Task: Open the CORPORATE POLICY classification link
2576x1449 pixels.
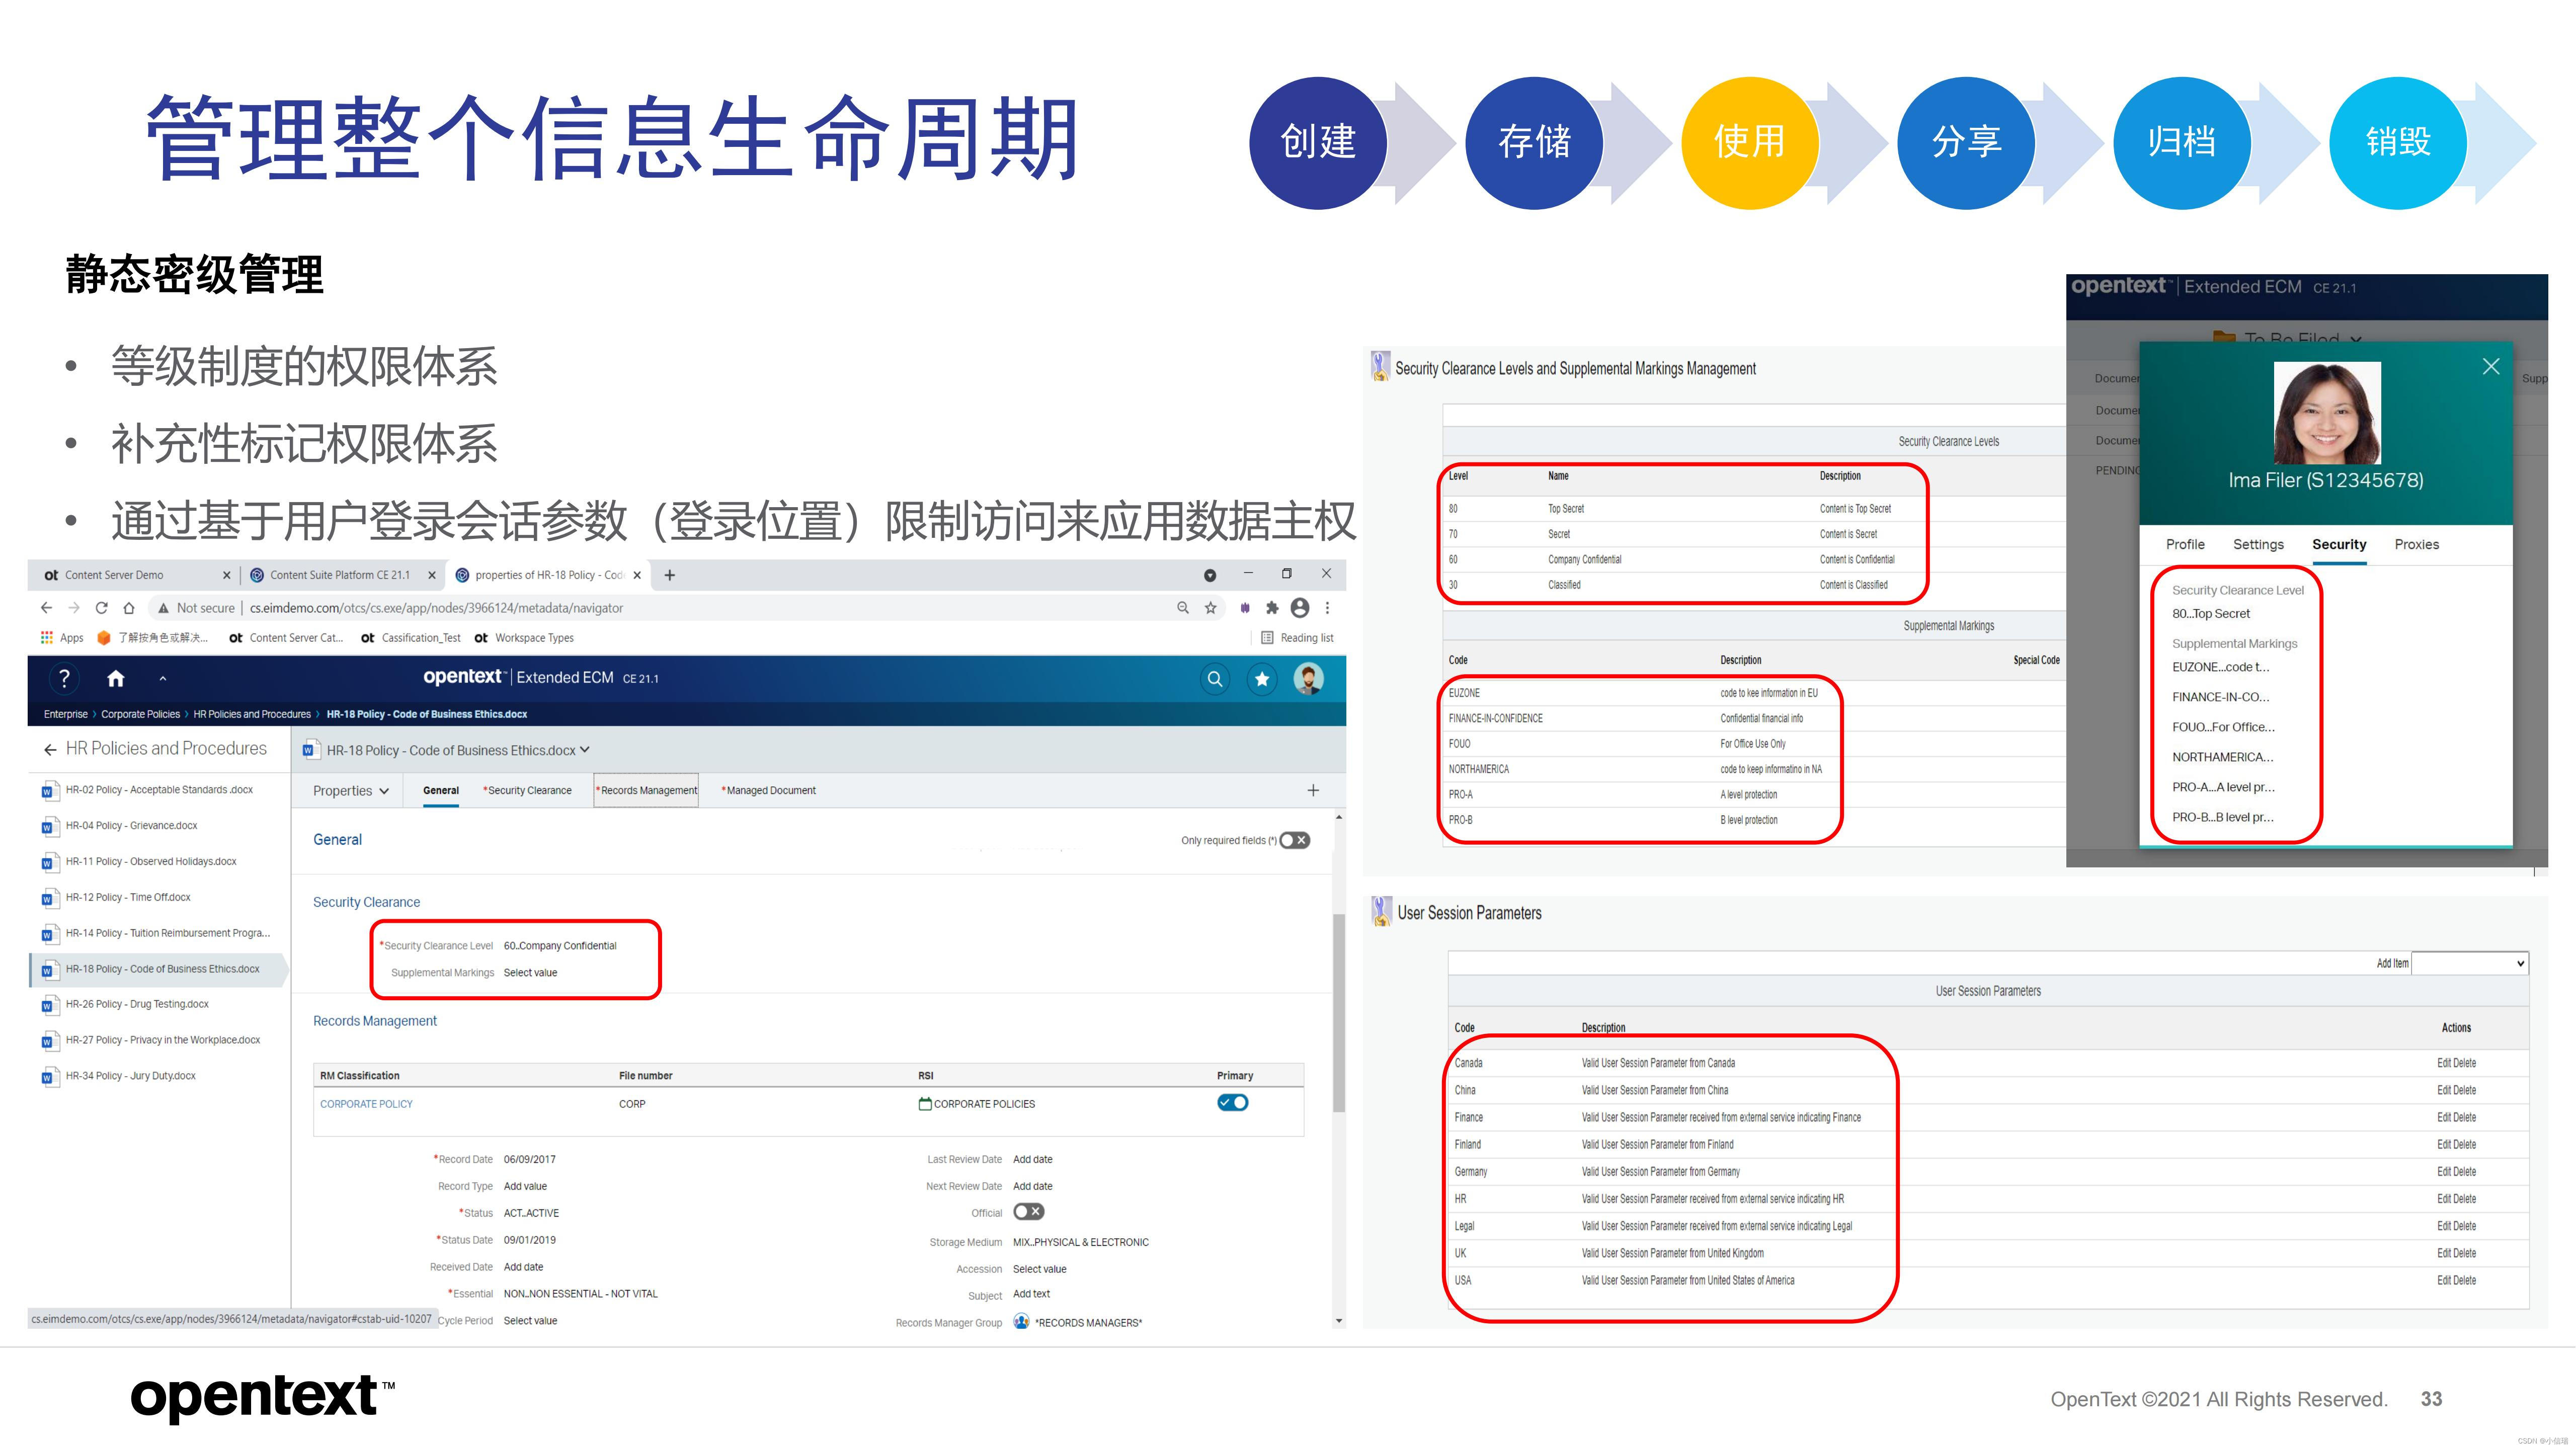Action: [x=366, y=1104]
